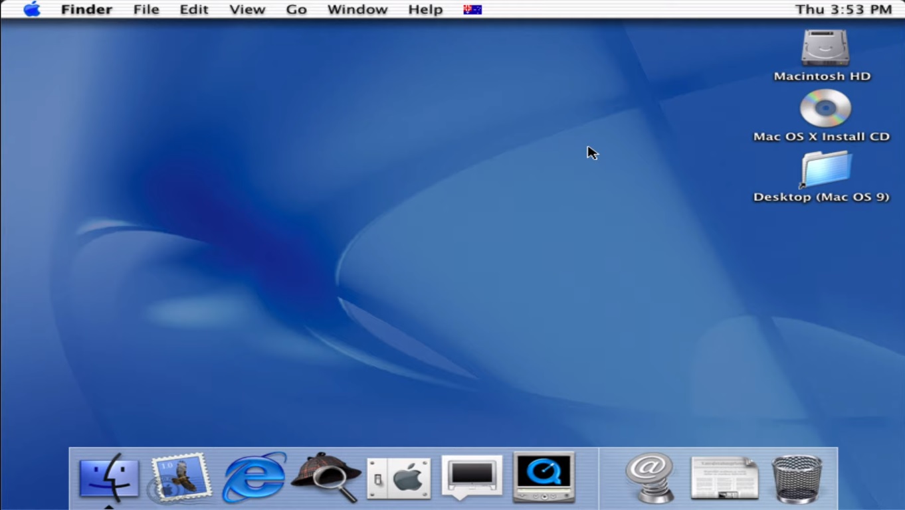Click the @ spring icon in Dock

coord(650,477)
